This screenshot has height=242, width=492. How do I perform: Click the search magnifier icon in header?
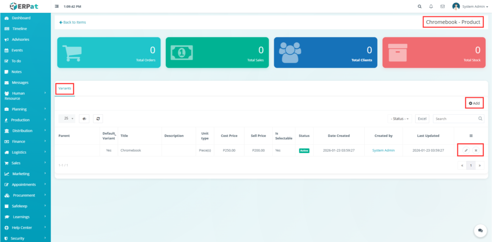(x=419, y=7)
